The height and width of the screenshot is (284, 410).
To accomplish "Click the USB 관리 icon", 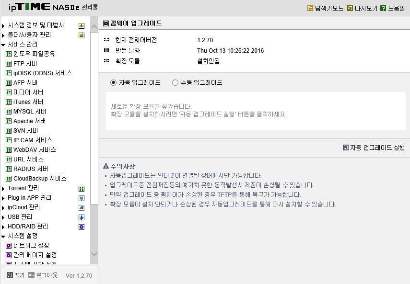I will [82, 217].
